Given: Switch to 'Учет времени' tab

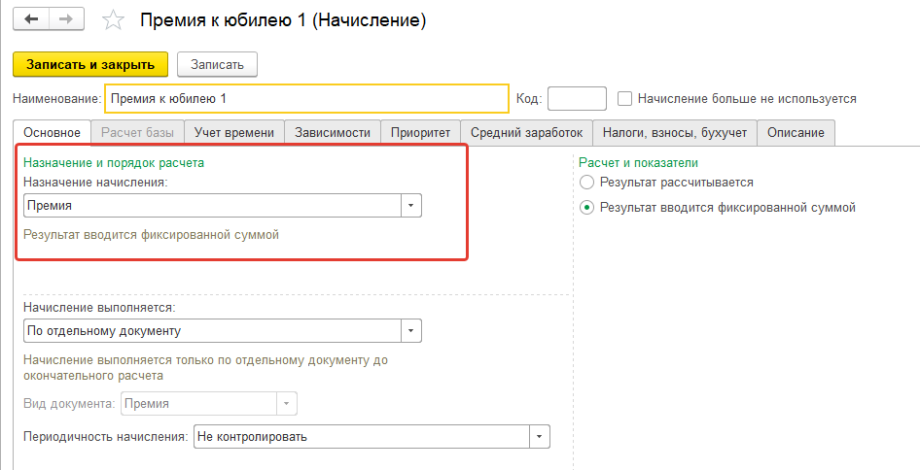Looking at the screenshot, I should (x=233, y=133).
